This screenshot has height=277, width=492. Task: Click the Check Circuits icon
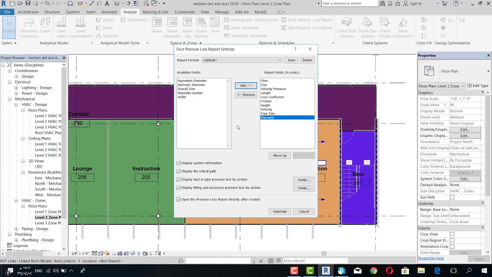[x=385, y=23]
